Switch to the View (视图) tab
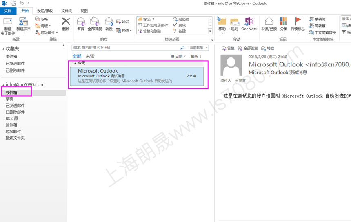The height and width of the screenshot is (222, 351). pos(84,11)
